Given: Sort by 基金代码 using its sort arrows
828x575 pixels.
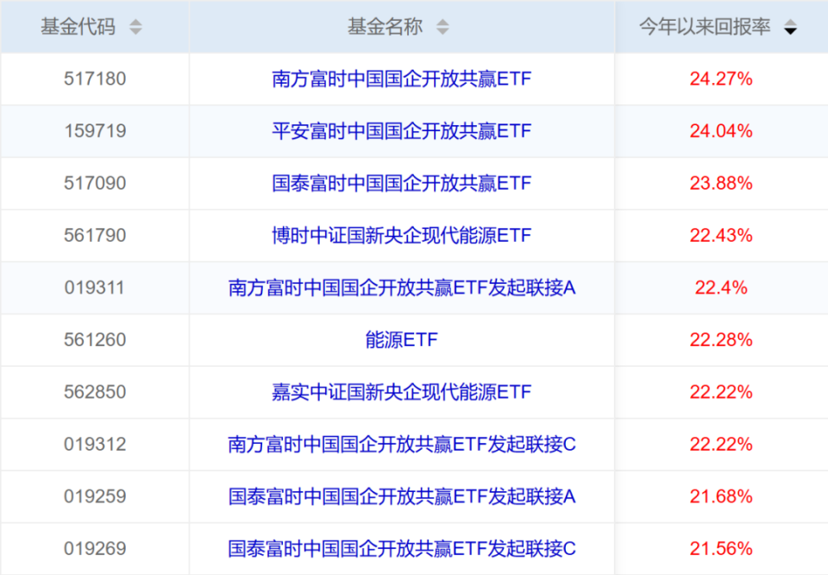Looking at the screenshot, I should (135, 27).
